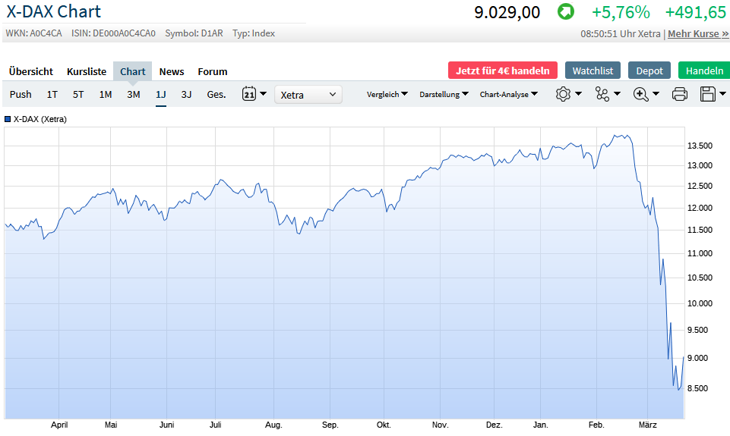The height and width of the screenshot is (436, 730).
Task: Click the blue X-DAX legend square
Action: click(x=8, y=119)
